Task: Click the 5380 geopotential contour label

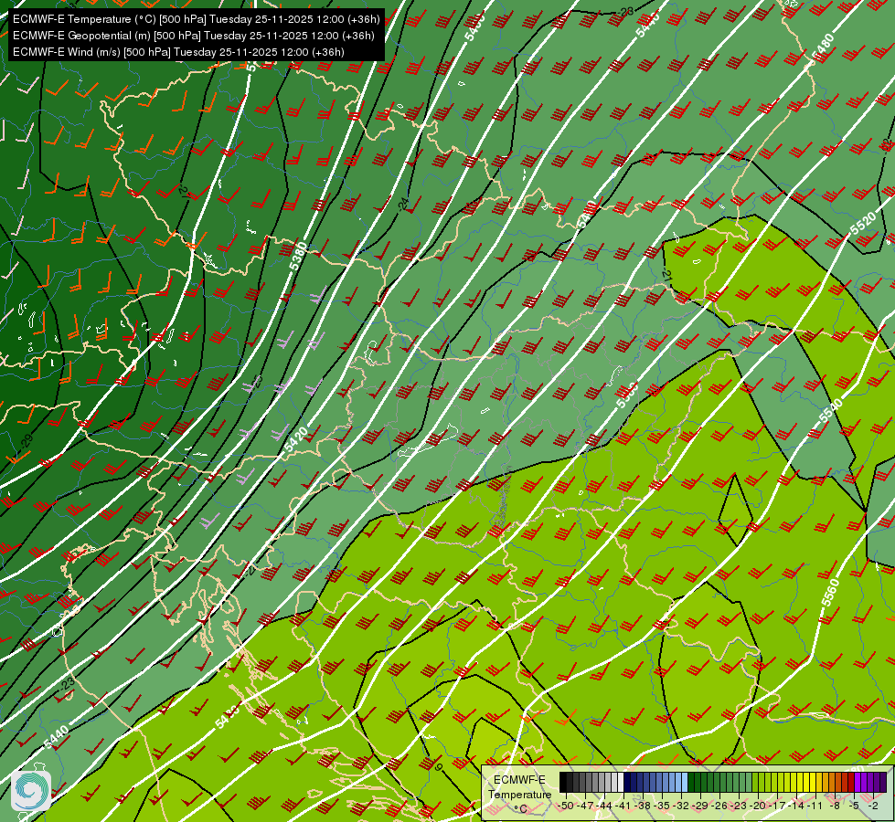Action: tap(298, 257)
